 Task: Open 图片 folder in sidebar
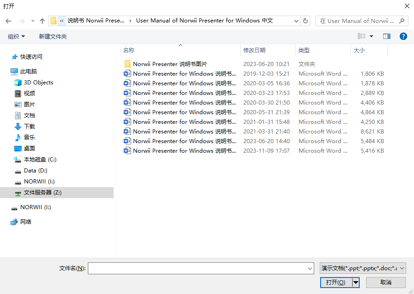(x=24, y=105)
